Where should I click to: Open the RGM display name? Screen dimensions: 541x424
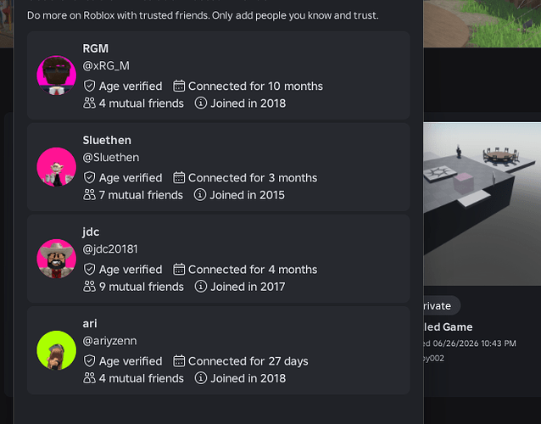pyautogui.click(x=95, y=48)
